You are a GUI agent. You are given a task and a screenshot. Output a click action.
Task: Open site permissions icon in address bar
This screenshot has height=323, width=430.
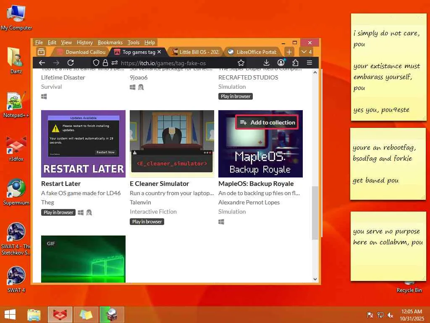(x=114, y=63)
